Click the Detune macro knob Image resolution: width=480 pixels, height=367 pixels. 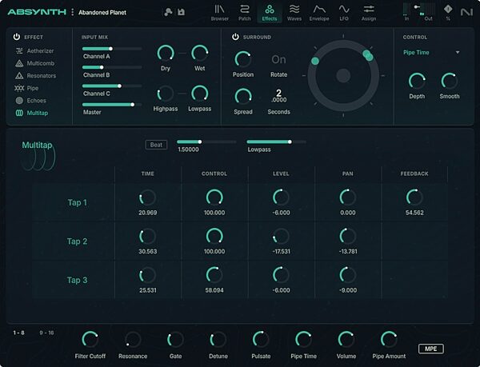point(218,340)
